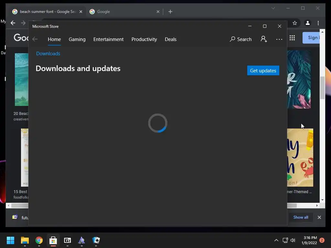
Task: Open the tropical leaves font thumbnail
Action: click(299, 79)
